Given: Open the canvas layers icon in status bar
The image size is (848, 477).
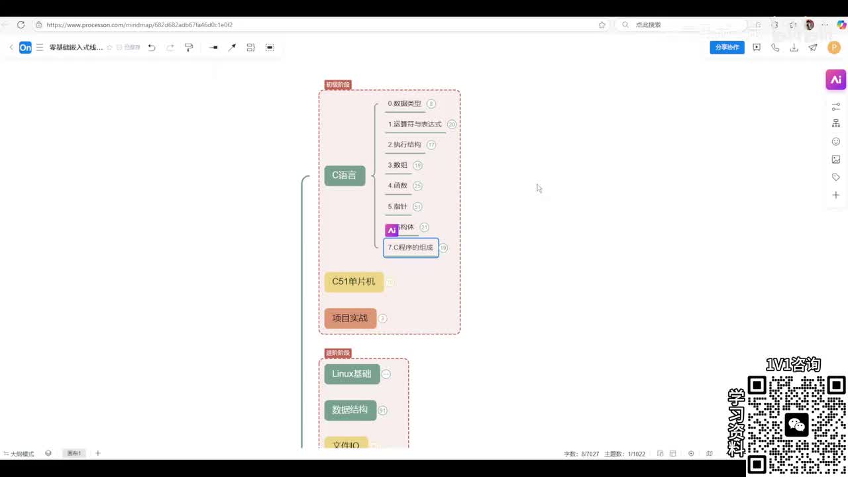Looking at the screenshot, I should (x=48, y=454).
